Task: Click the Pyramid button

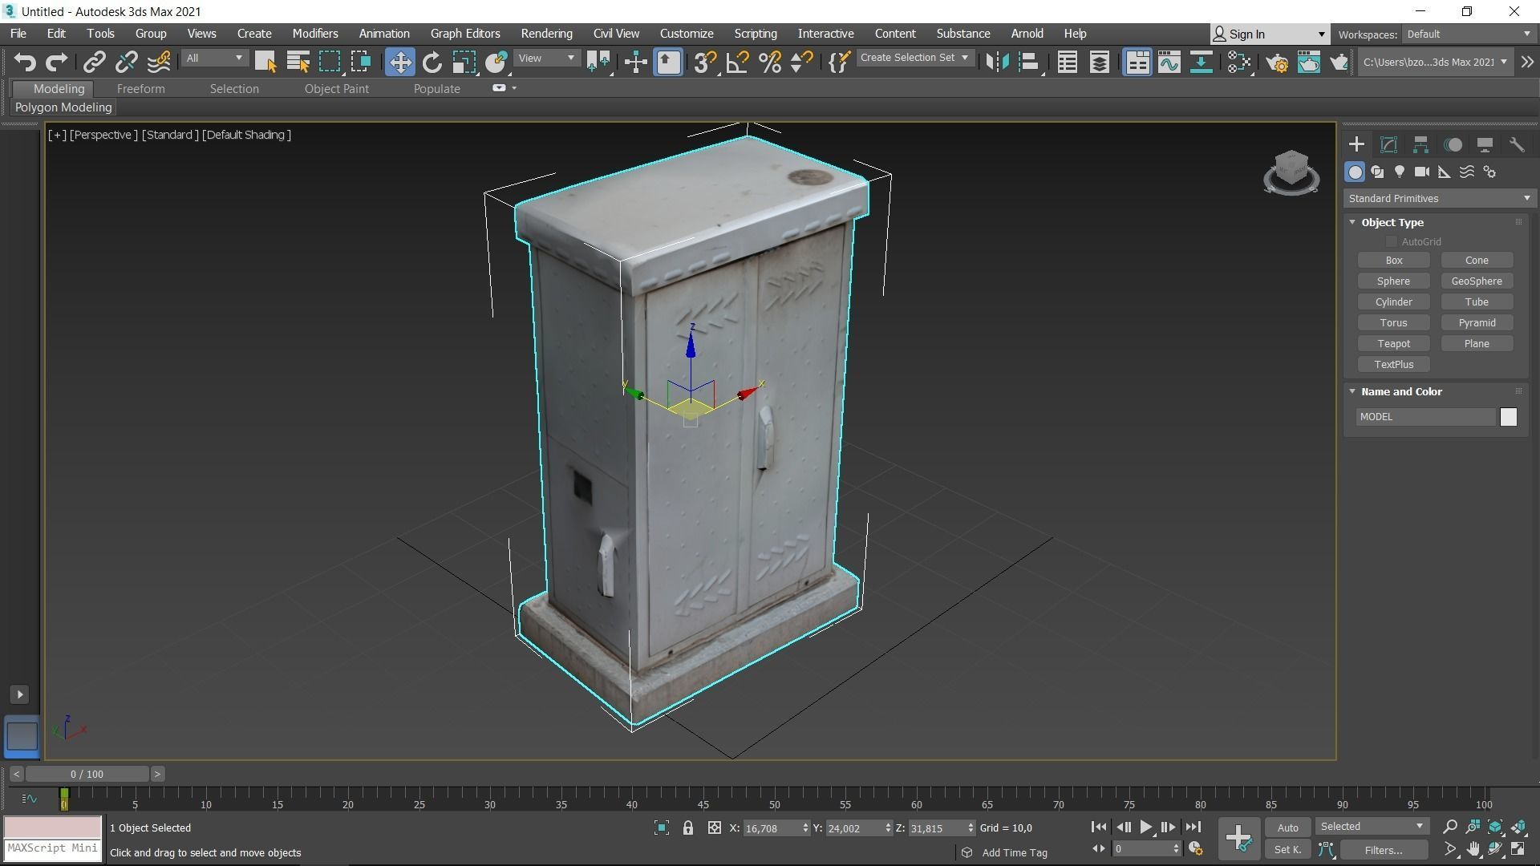Action: pos(1476,322)
